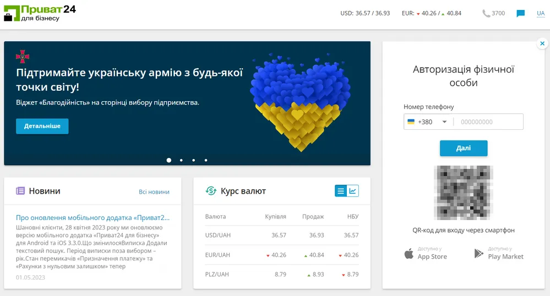Click the Продаж column header
Screen dimensions: 550x296
point(313,216)
